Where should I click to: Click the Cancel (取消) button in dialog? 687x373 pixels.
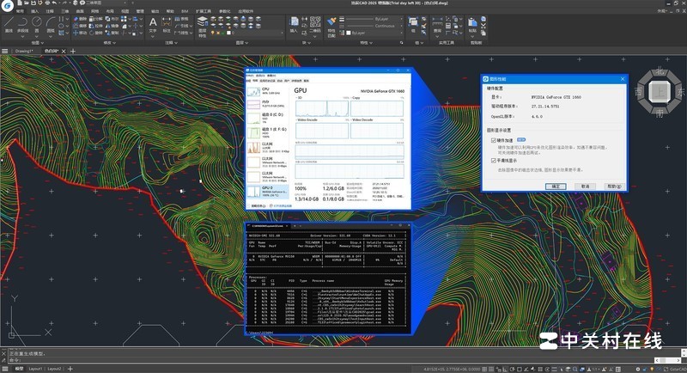584,186
